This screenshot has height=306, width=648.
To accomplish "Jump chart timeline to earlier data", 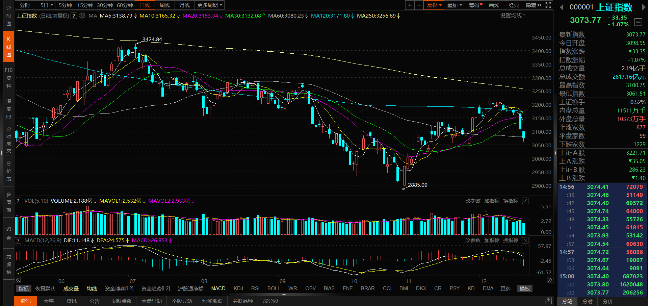I will pos(18,280).
